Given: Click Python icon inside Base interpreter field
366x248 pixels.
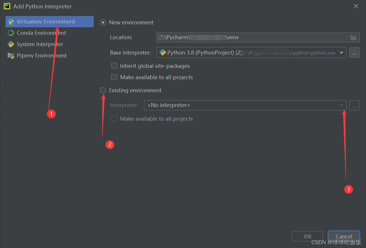Looking at the screenshot, I should (x=163, y=53).
